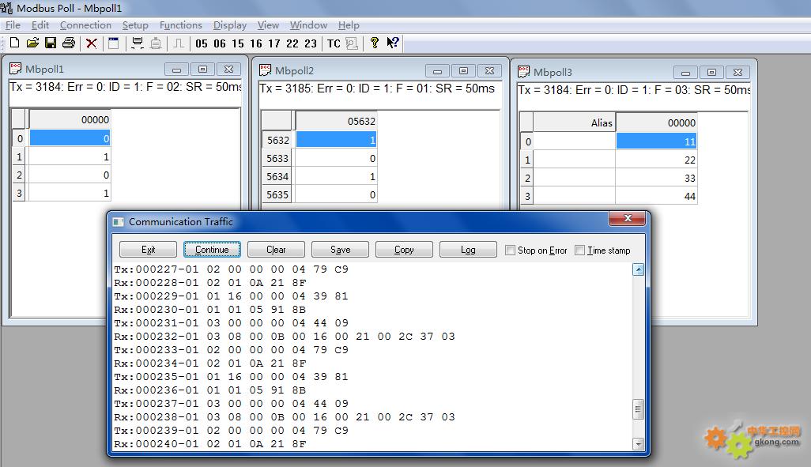Click function 22 toolbar button
811x467 pixels.
pyautogui.click(x=292, y=43)
